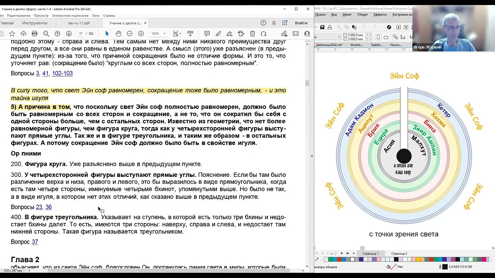Click the Acrobat vertical scrollbar thumb
This screenshot has width=495, height=278.
click(x=307, y=83)
